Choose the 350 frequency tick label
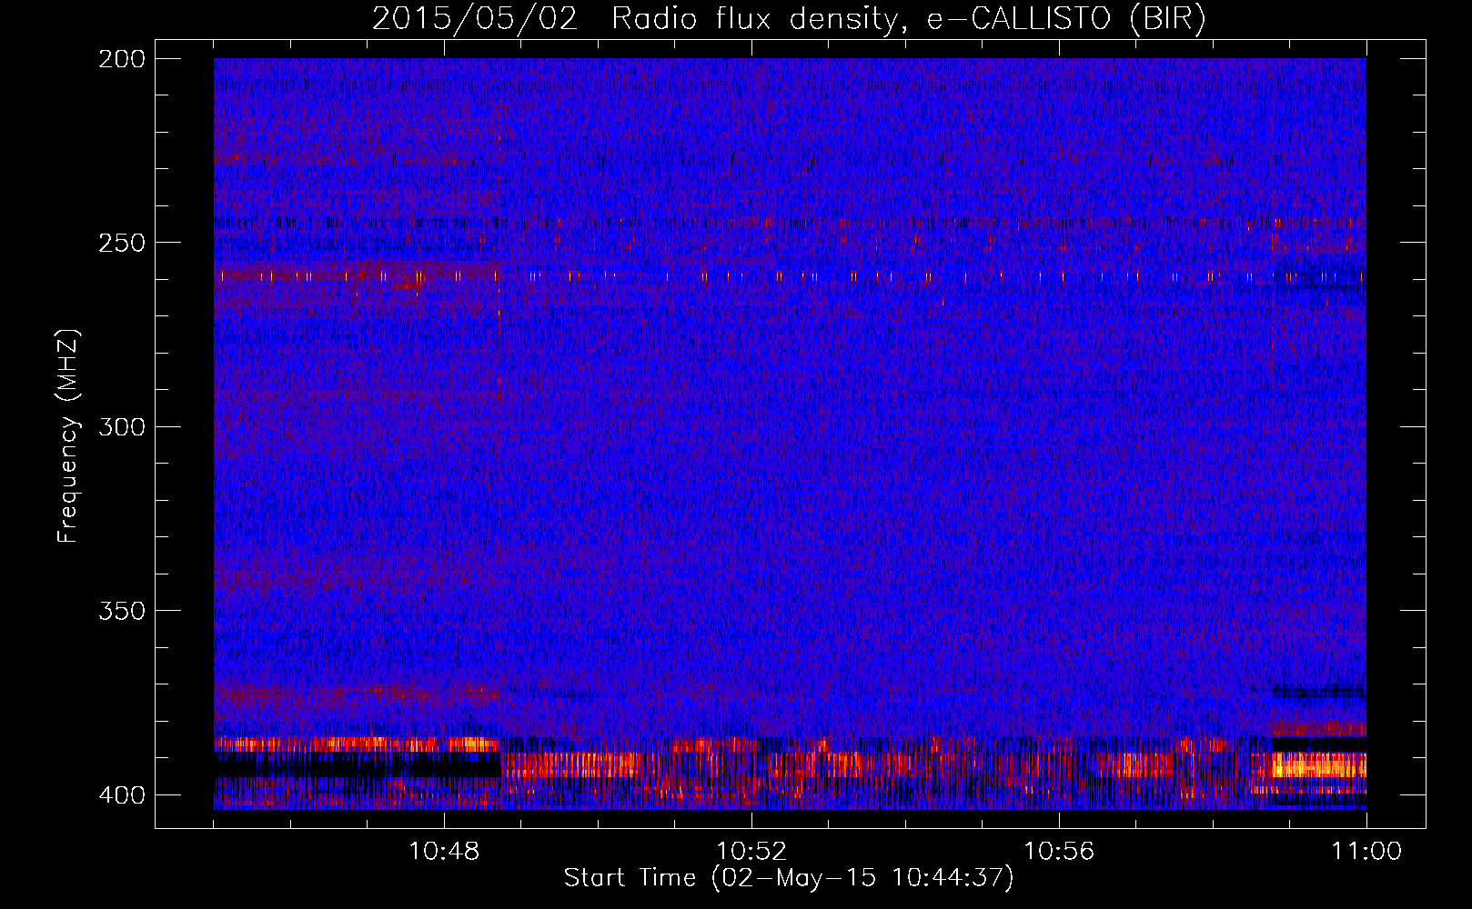This screenshot has width=1472, height=909. [121, 610]
